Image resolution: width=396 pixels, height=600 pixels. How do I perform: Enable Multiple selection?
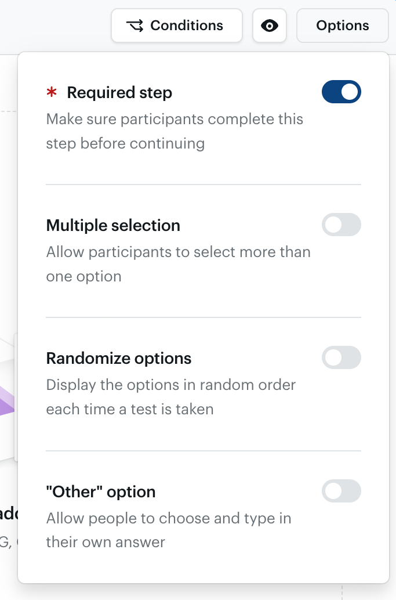pos(341,225)
